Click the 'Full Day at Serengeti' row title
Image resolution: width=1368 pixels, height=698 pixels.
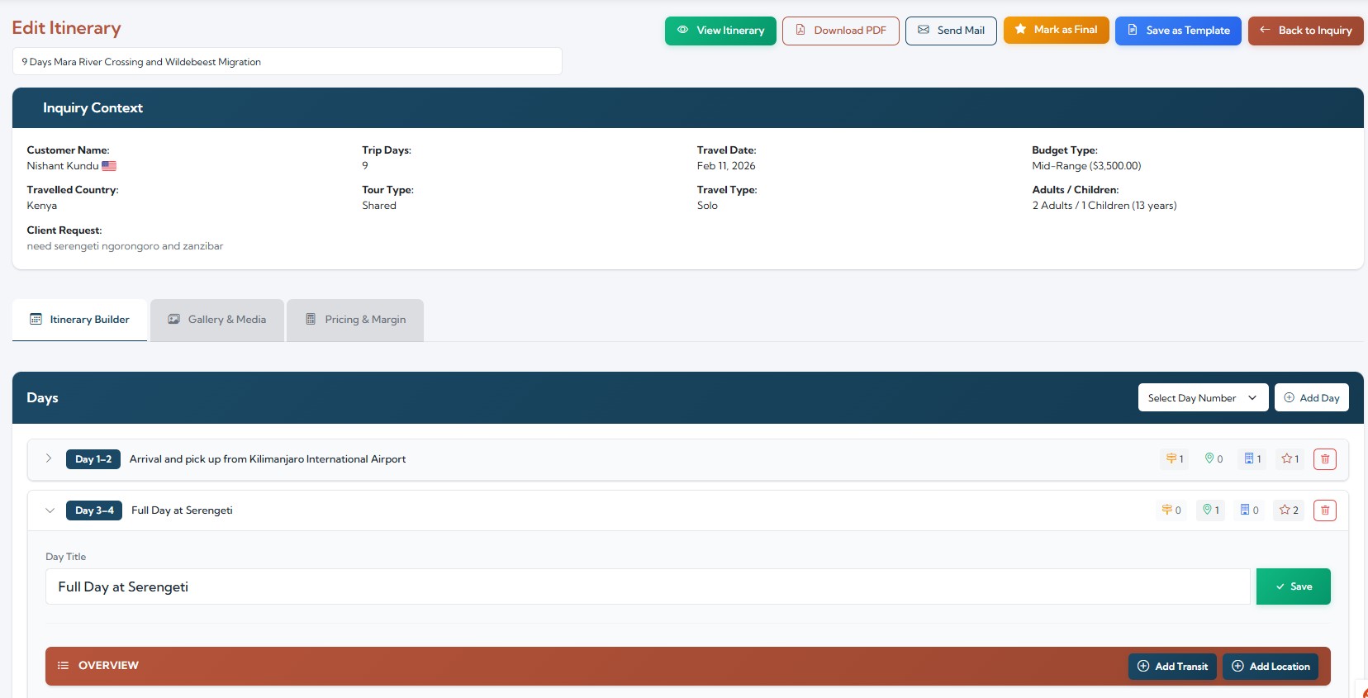182,510
